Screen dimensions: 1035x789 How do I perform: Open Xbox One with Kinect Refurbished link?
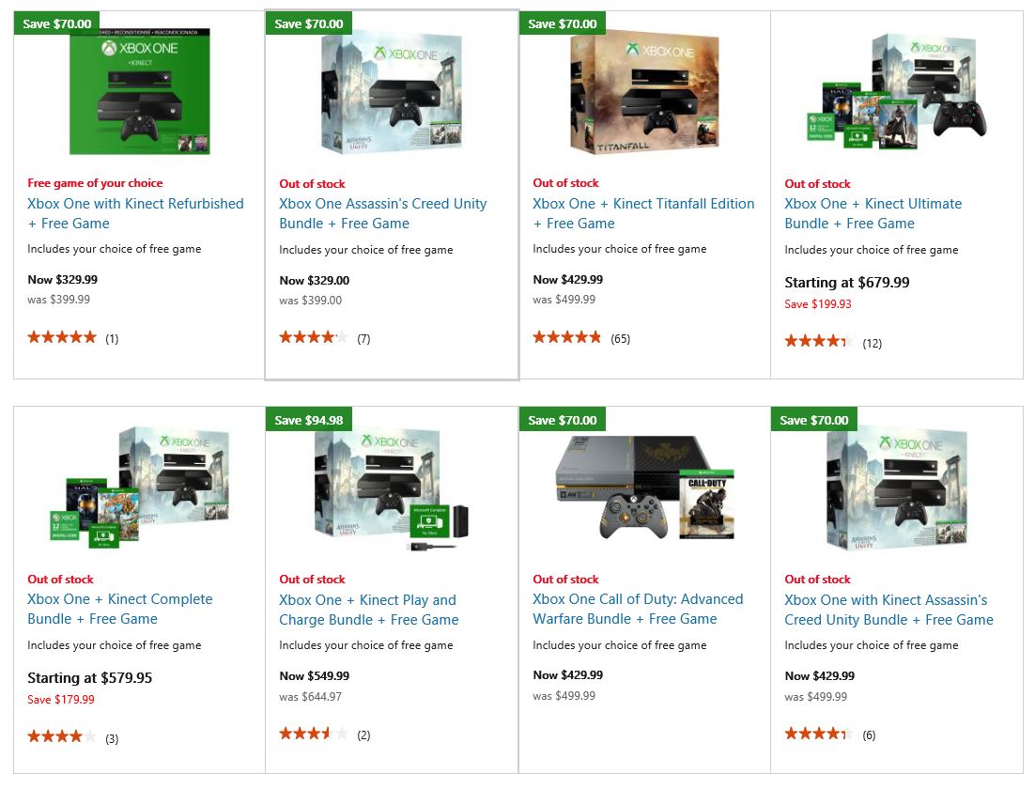tap(135, 213)
